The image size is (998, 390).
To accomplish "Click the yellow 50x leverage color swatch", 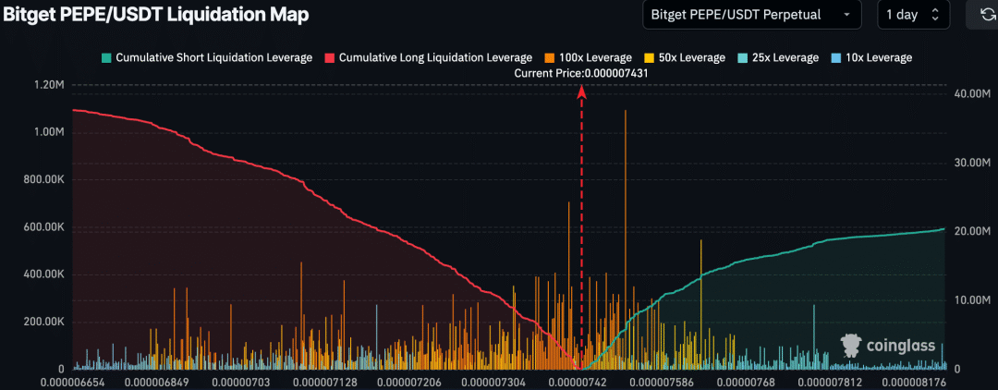I will (x=648, y=58).
